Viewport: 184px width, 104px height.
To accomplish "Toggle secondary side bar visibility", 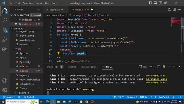I will pyautogui.click(x=160, y=3).
